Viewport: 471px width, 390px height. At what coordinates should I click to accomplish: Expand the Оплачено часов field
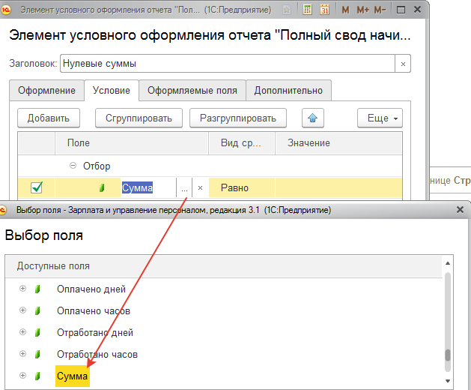click(22, 310)
